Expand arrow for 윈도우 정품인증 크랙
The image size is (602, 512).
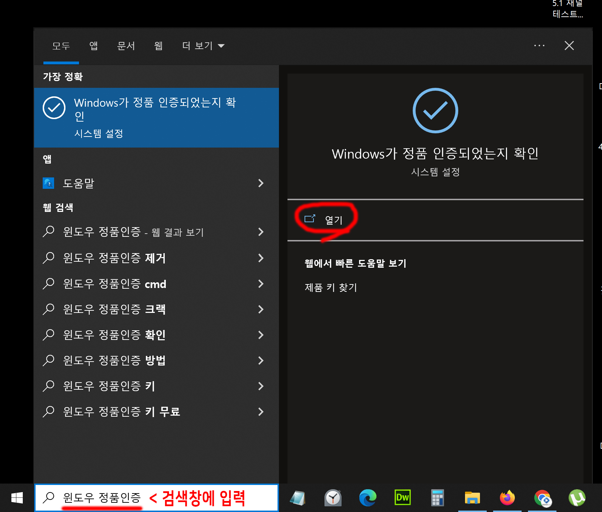[x=261, y=309]
